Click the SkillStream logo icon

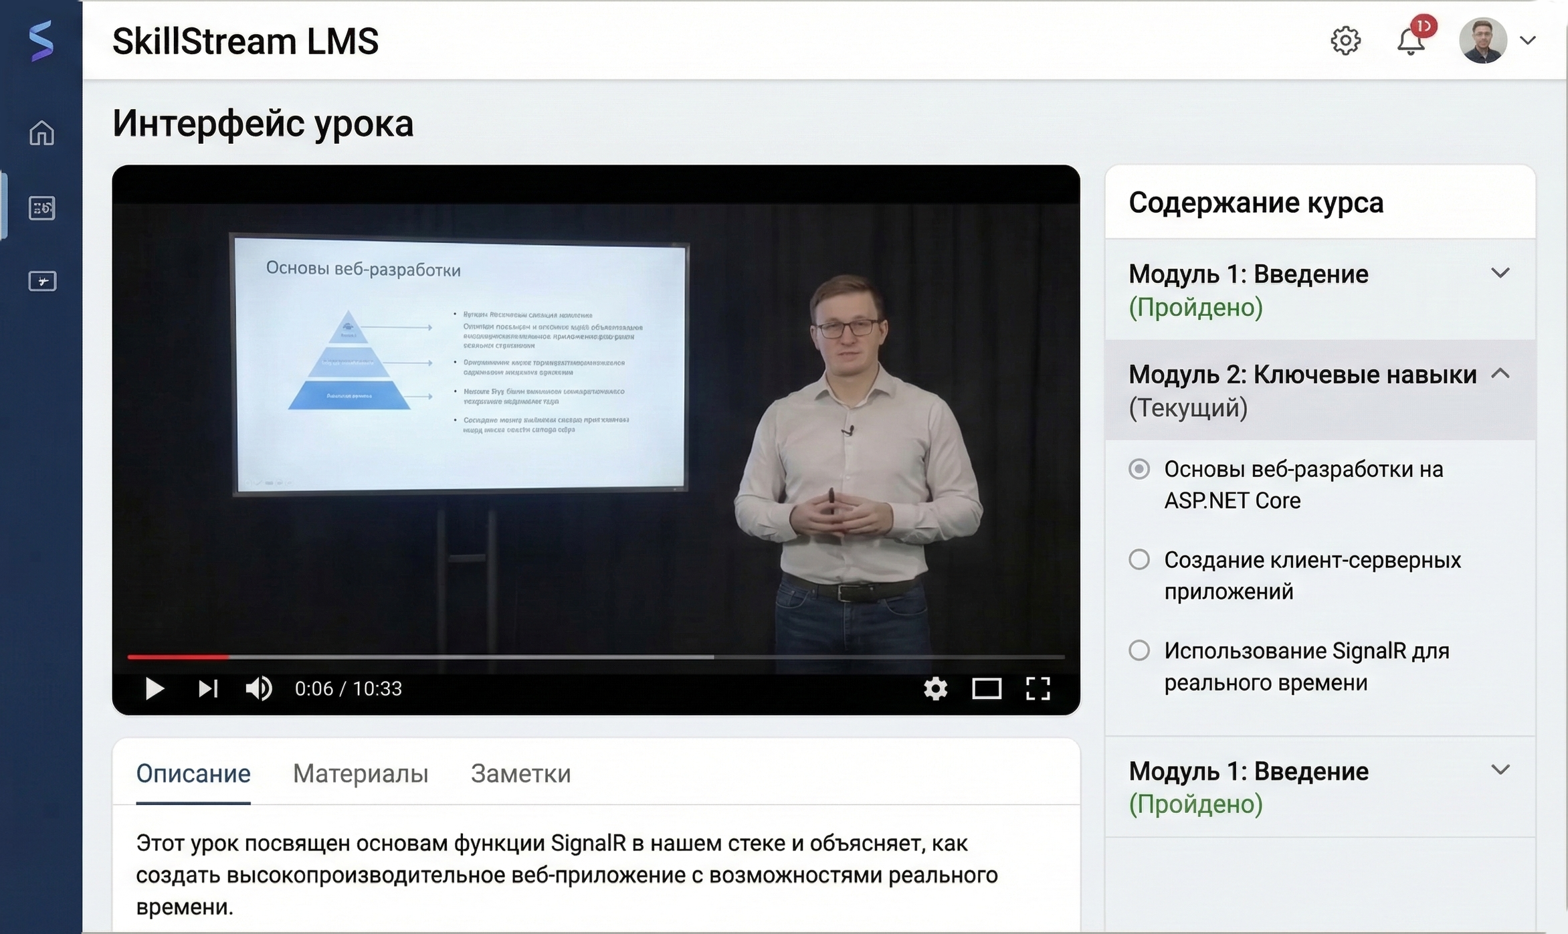[x=41, y=41]
